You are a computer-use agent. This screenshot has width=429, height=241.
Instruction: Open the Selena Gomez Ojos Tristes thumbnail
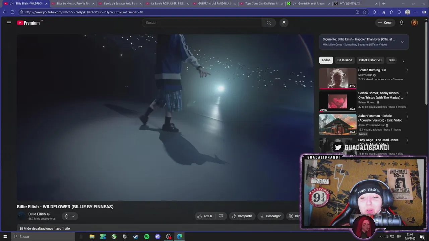click(x=338, y=101)
